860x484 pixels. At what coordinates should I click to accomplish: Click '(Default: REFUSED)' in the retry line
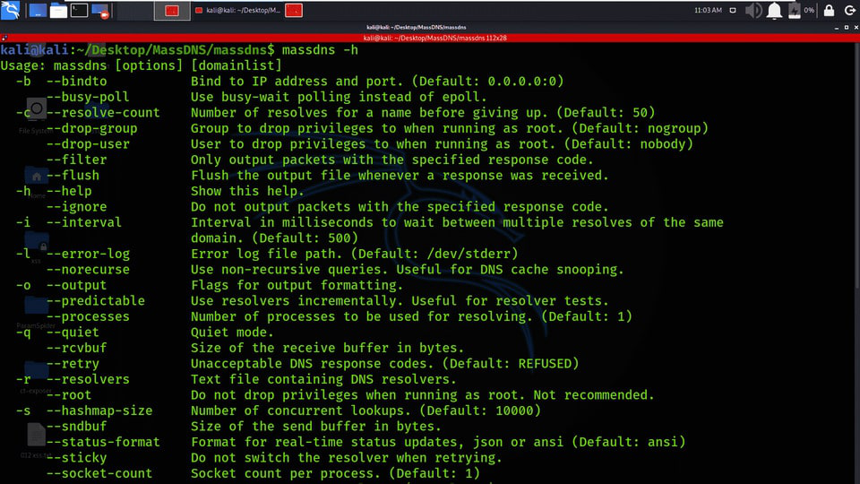click(511, 363)
